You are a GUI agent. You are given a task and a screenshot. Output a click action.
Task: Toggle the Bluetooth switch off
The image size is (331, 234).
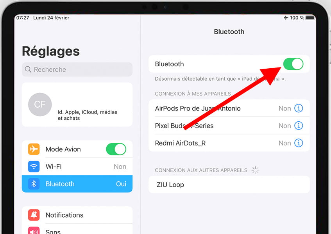click(x=293, y=64)
